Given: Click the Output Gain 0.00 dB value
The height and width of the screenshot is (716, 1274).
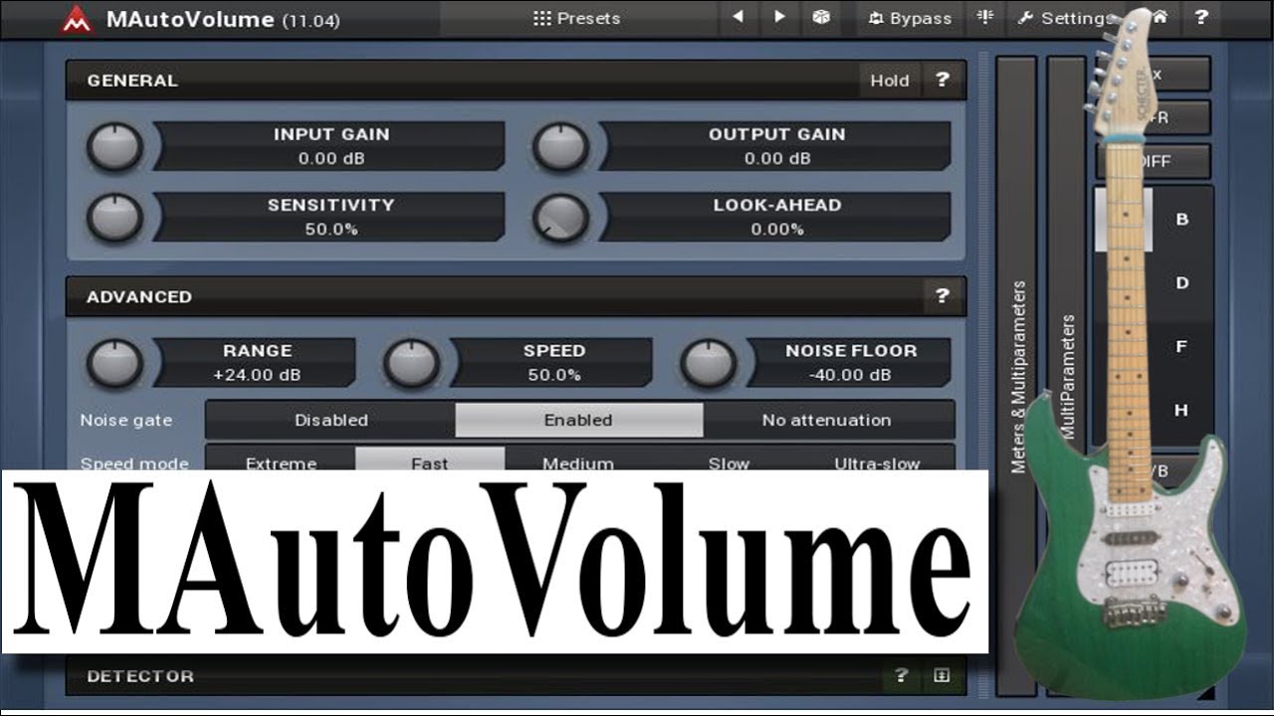Looking at the screenshot, I should pyautogui.click(x=777, y=158).
